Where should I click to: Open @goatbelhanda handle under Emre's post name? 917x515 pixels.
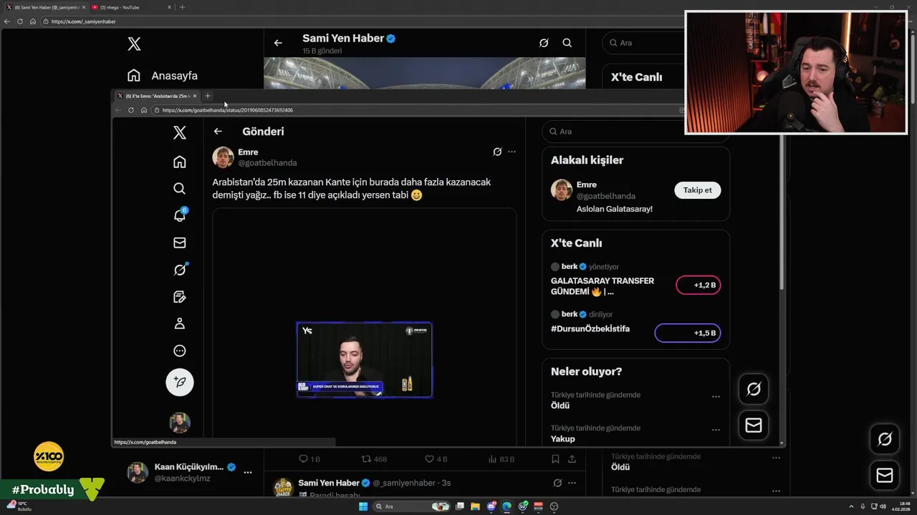tap(267, 163)
